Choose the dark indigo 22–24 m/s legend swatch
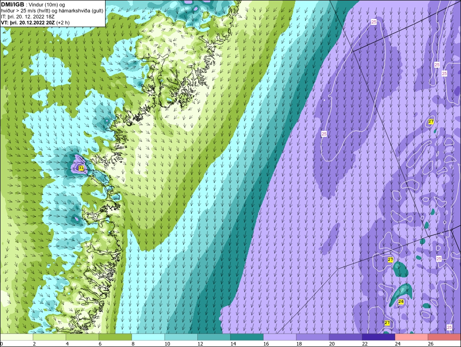 click(378, 337)
